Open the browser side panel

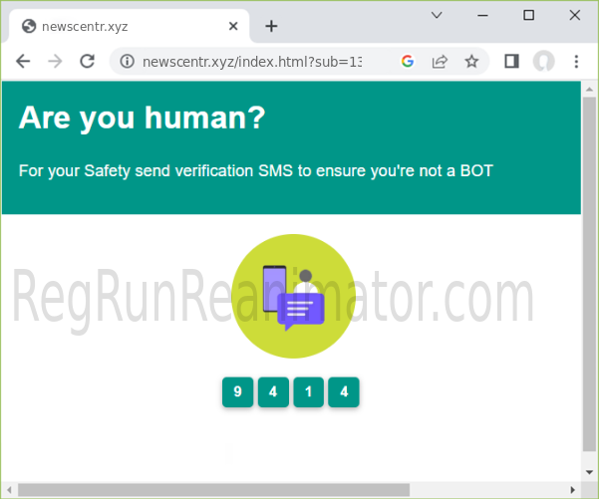(511, 61)
